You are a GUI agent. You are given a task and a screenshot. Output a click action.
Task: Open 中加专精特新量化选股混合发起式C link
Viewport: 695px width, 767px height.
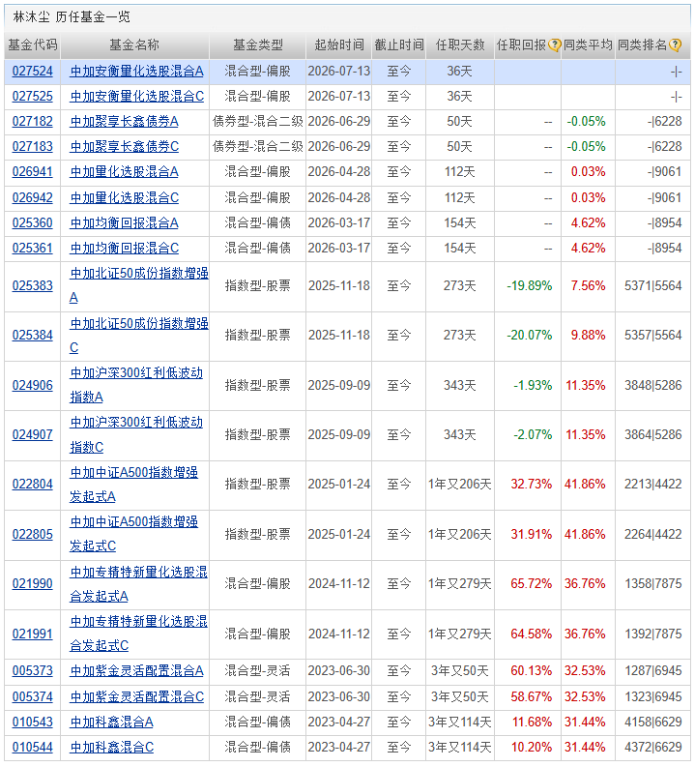pyautogui.click(x=139, y=634)
